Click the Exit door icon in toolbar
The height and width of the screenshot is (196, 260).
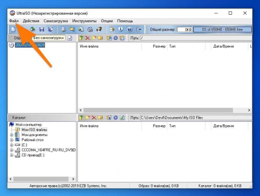click(x=139, y=29)
